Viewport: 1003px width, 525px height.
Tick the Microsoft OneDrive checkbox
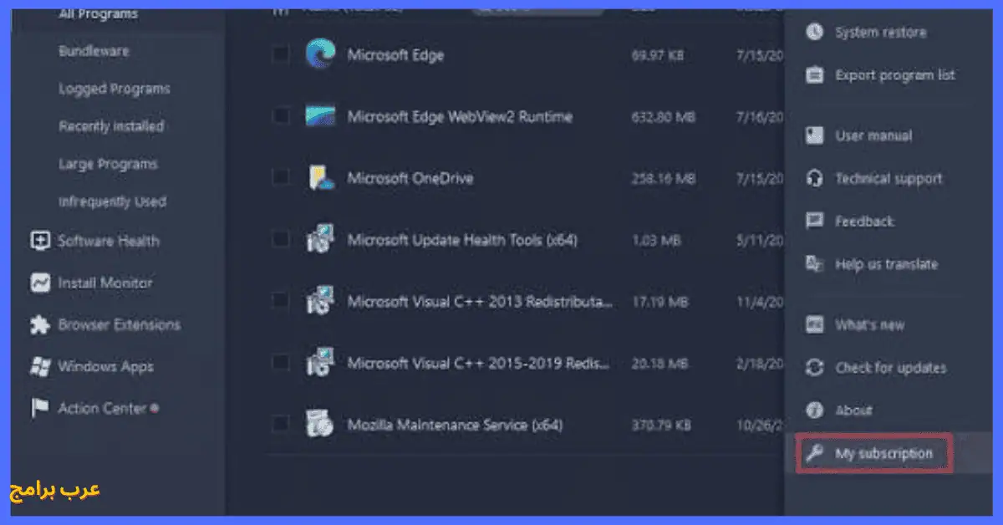coord(281,178)
